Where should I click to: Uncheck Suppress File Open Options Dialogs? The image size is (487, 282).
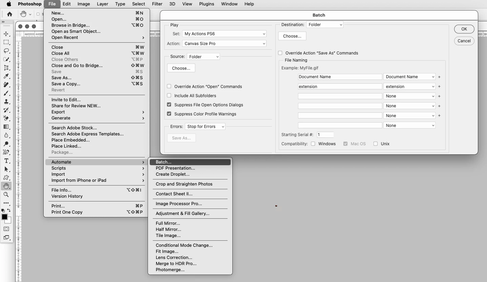pos(169,105)
